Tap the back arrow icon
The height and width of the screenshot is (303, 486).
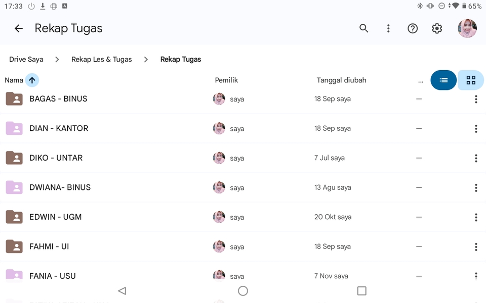(19, 28)
